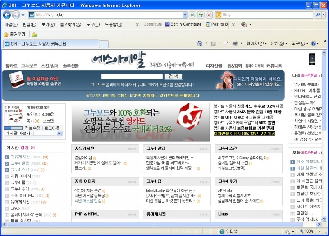The height and width of the screenshot is (236, 329).
Task: Open the zoom level 100% dropdown
Action: pyautogui.click(x=319, y=231)
